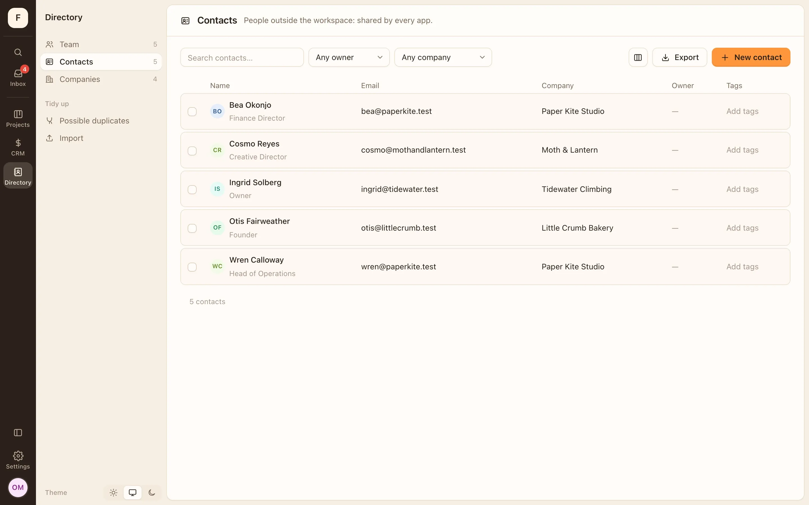The image size is (809, 505).
Task: Open OM user avatar menu
Action: [x=18, y=487]
